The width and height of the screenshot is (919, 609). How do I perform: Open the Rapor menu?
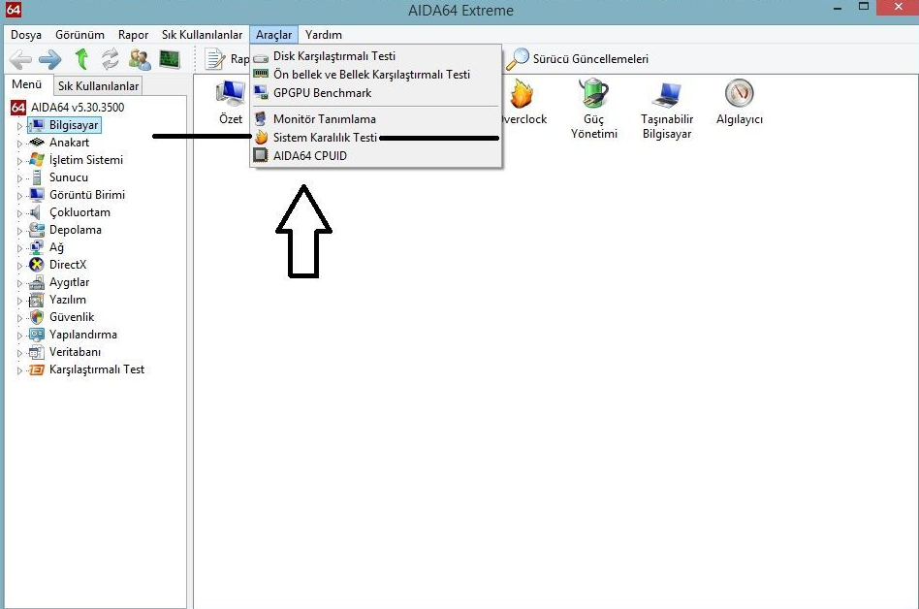click(133, 35)
